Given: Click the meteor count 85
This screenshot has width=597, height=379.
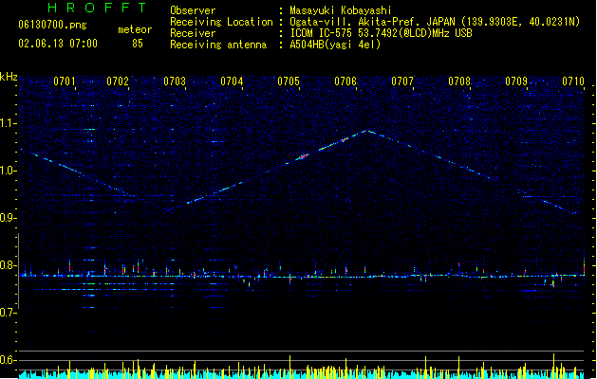Looking at the screenshot, I should click(138, 44).
